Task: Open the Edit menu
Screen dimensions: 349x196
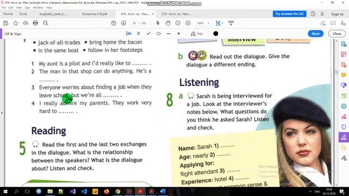Action: click(11, 8)
